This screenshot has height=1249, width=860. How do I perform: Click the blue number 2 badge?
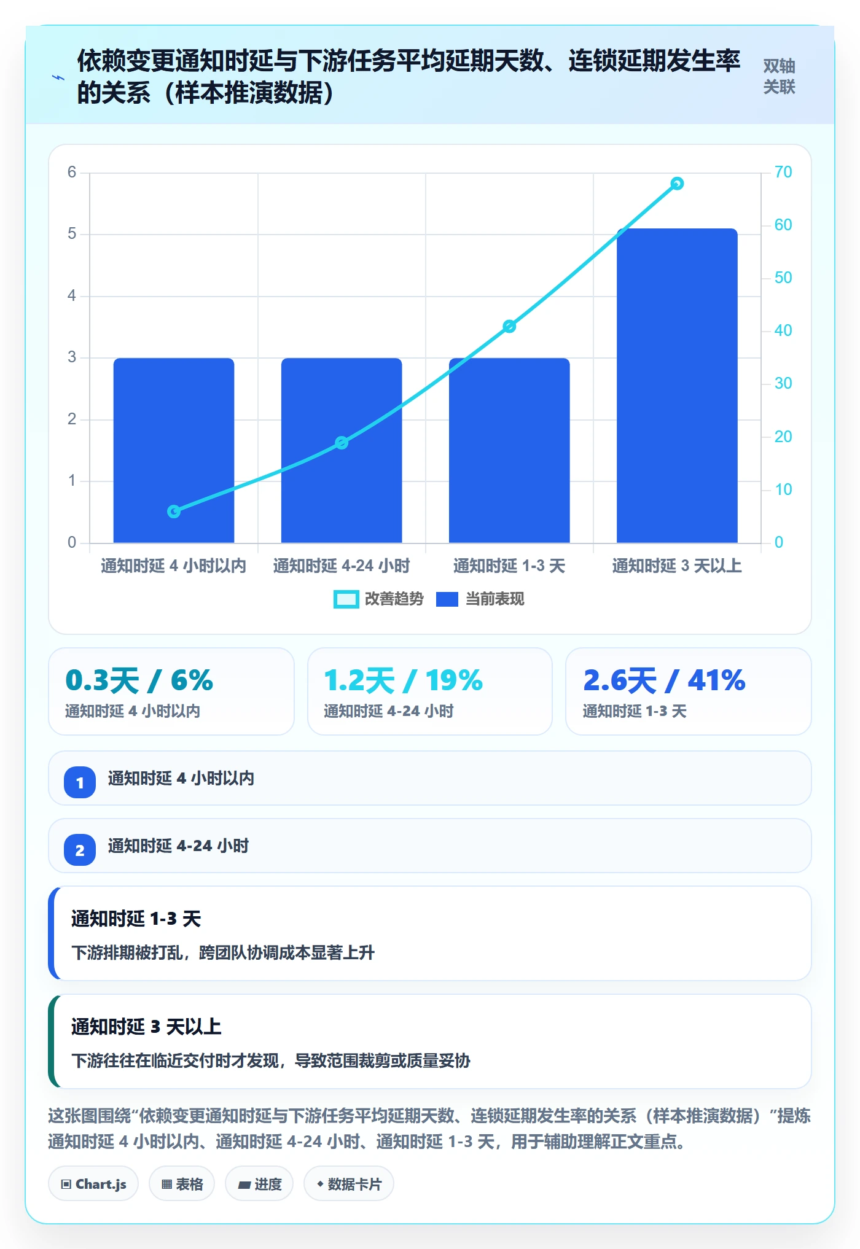click(80, 850)
